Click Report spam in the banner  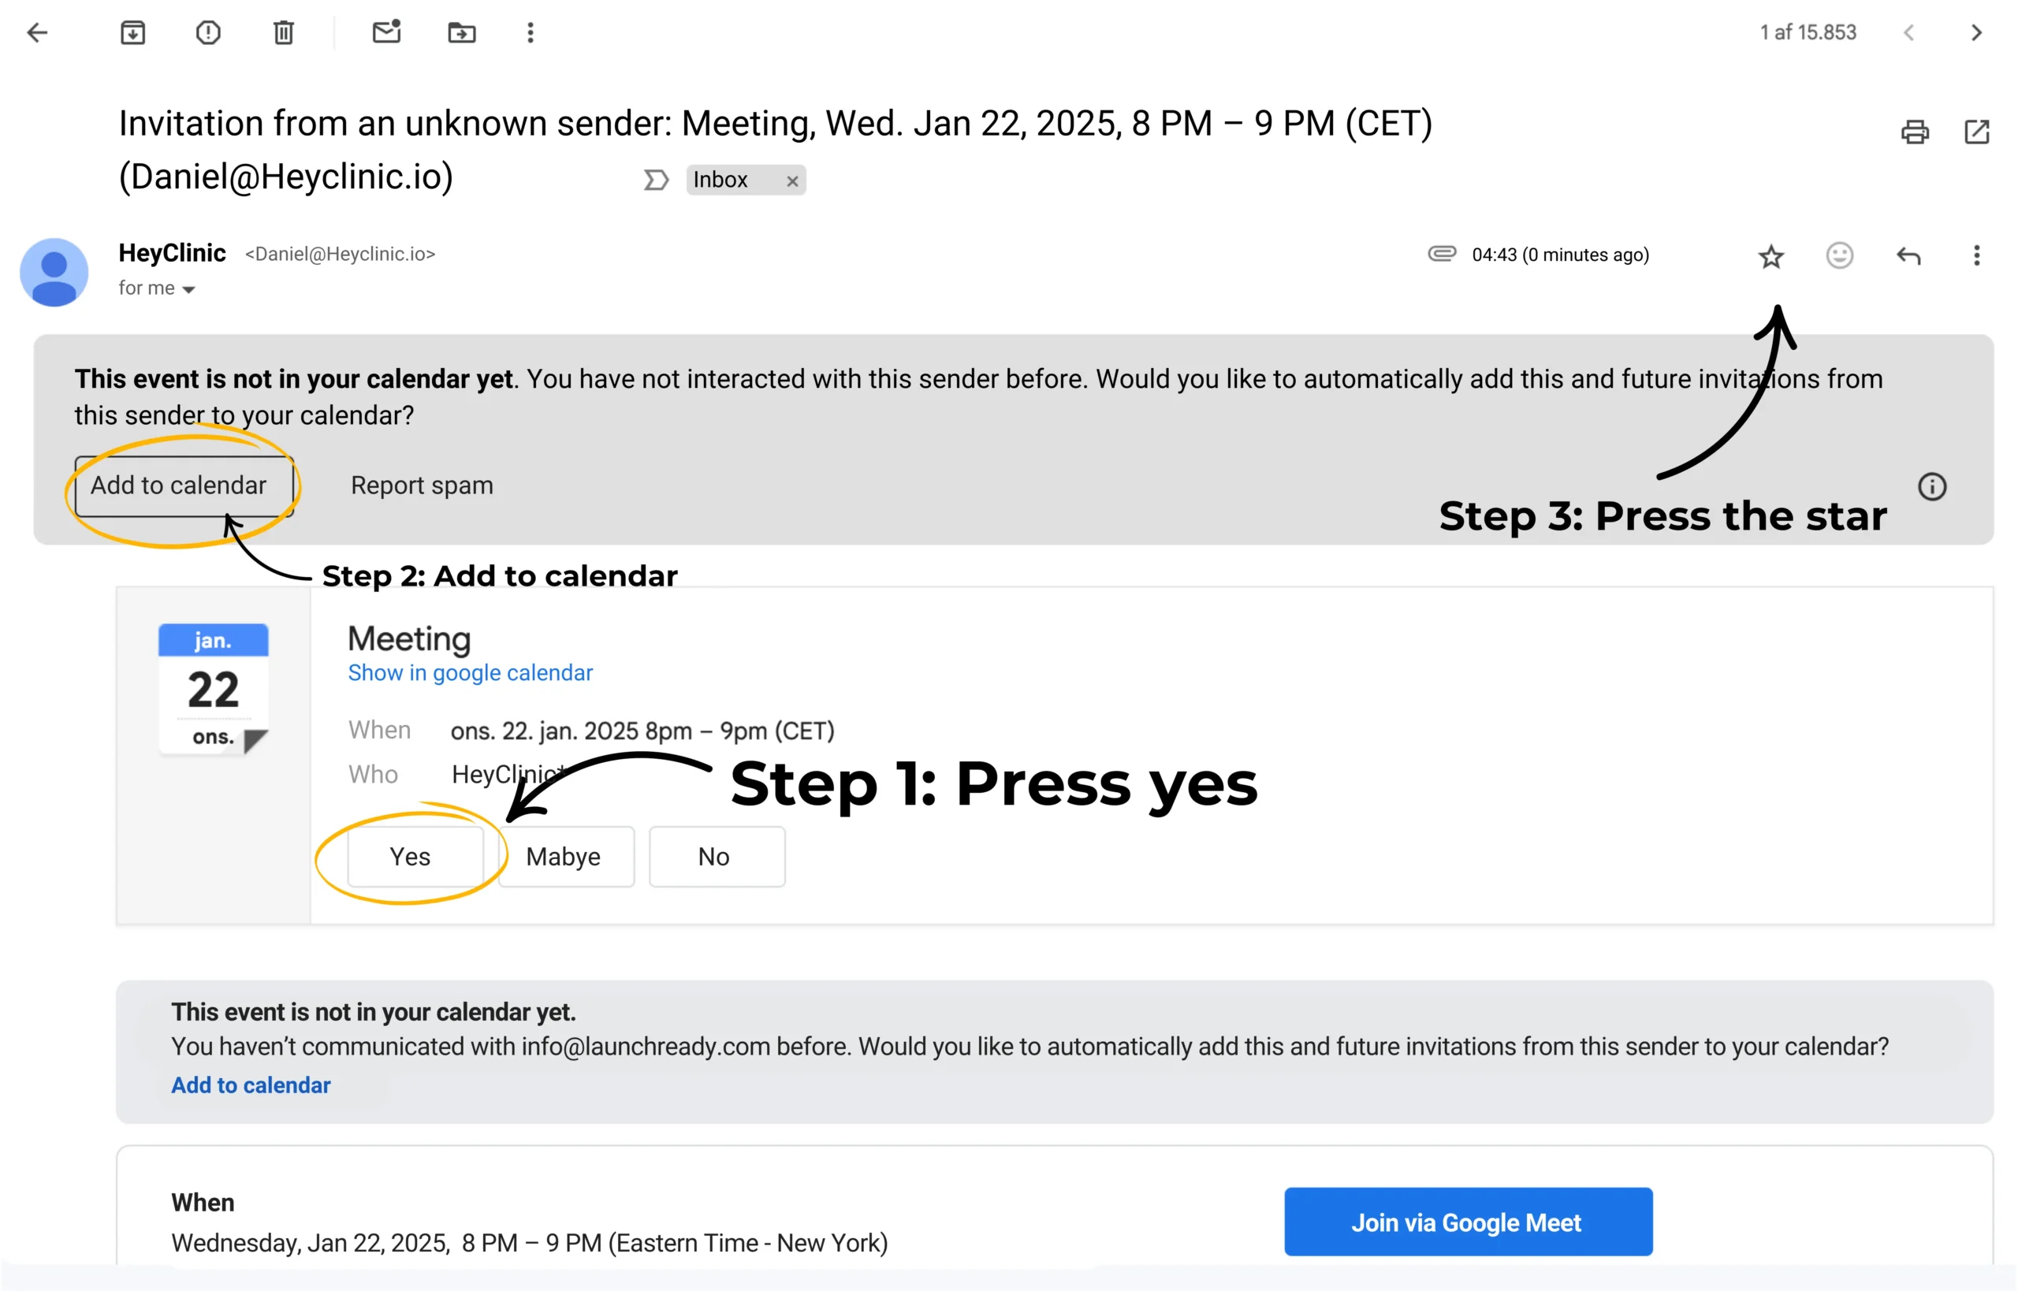click(x=422, y=486)
